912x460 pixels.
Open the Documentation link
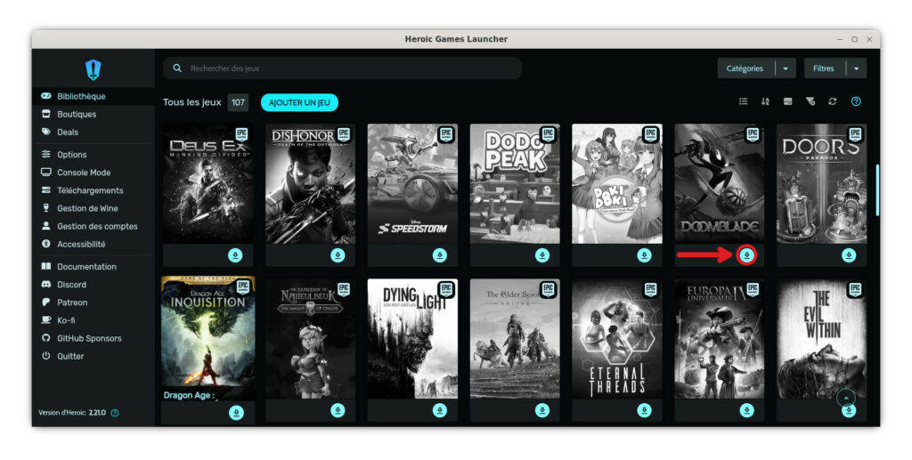tap(86, 267)
